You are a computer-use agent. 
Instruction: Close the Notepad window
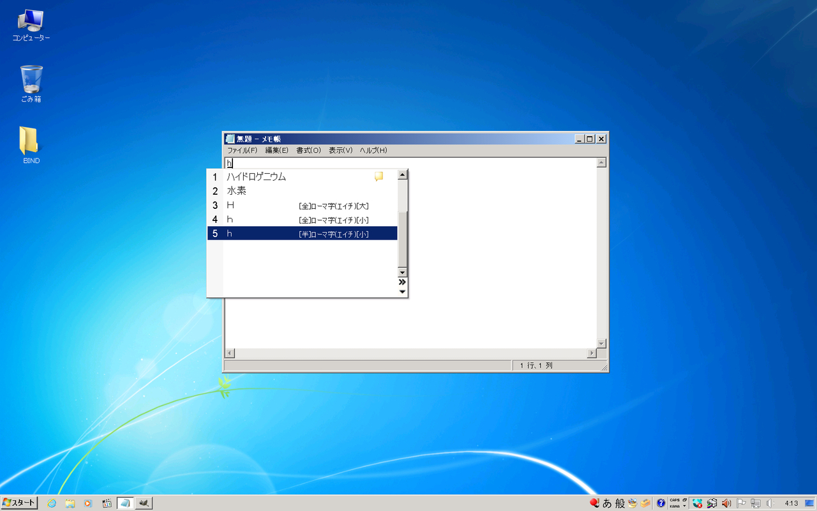601,139
